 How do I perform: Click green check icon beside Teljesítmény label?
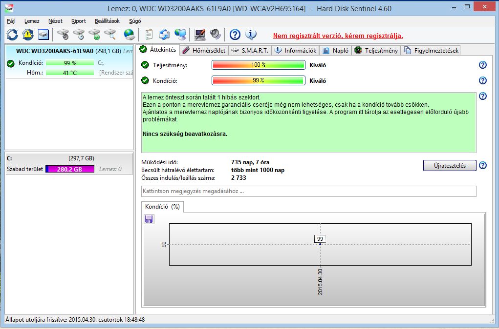point(145,65)
